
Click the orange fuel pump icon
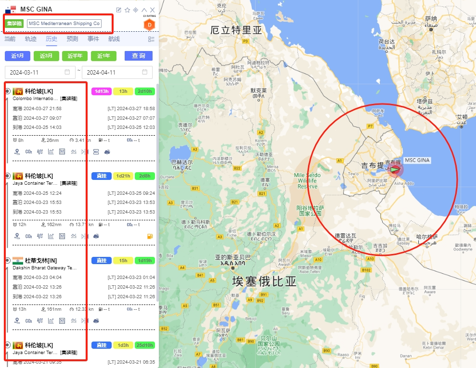coord(150,236)
